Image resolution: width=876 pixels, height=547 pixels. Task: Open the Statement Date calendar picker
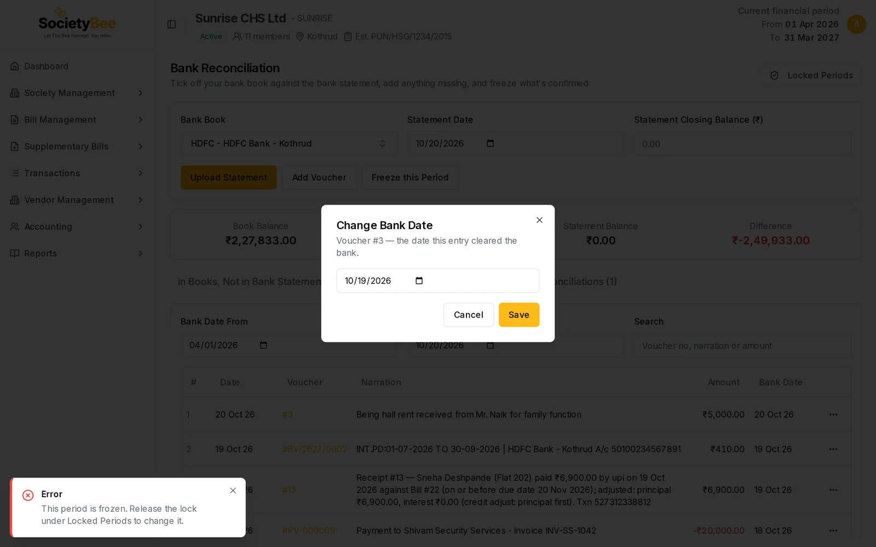[491, 143]
